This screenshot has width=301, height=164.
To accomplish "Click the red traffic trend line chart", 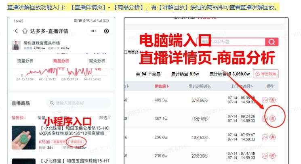I will [63, 71].
